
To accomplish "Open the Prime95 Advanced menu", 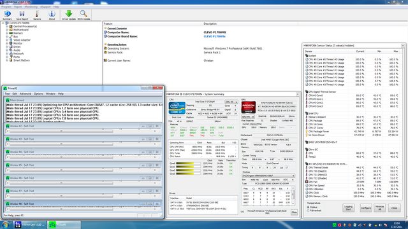I will pyautogui.click(x=25, y=94).
